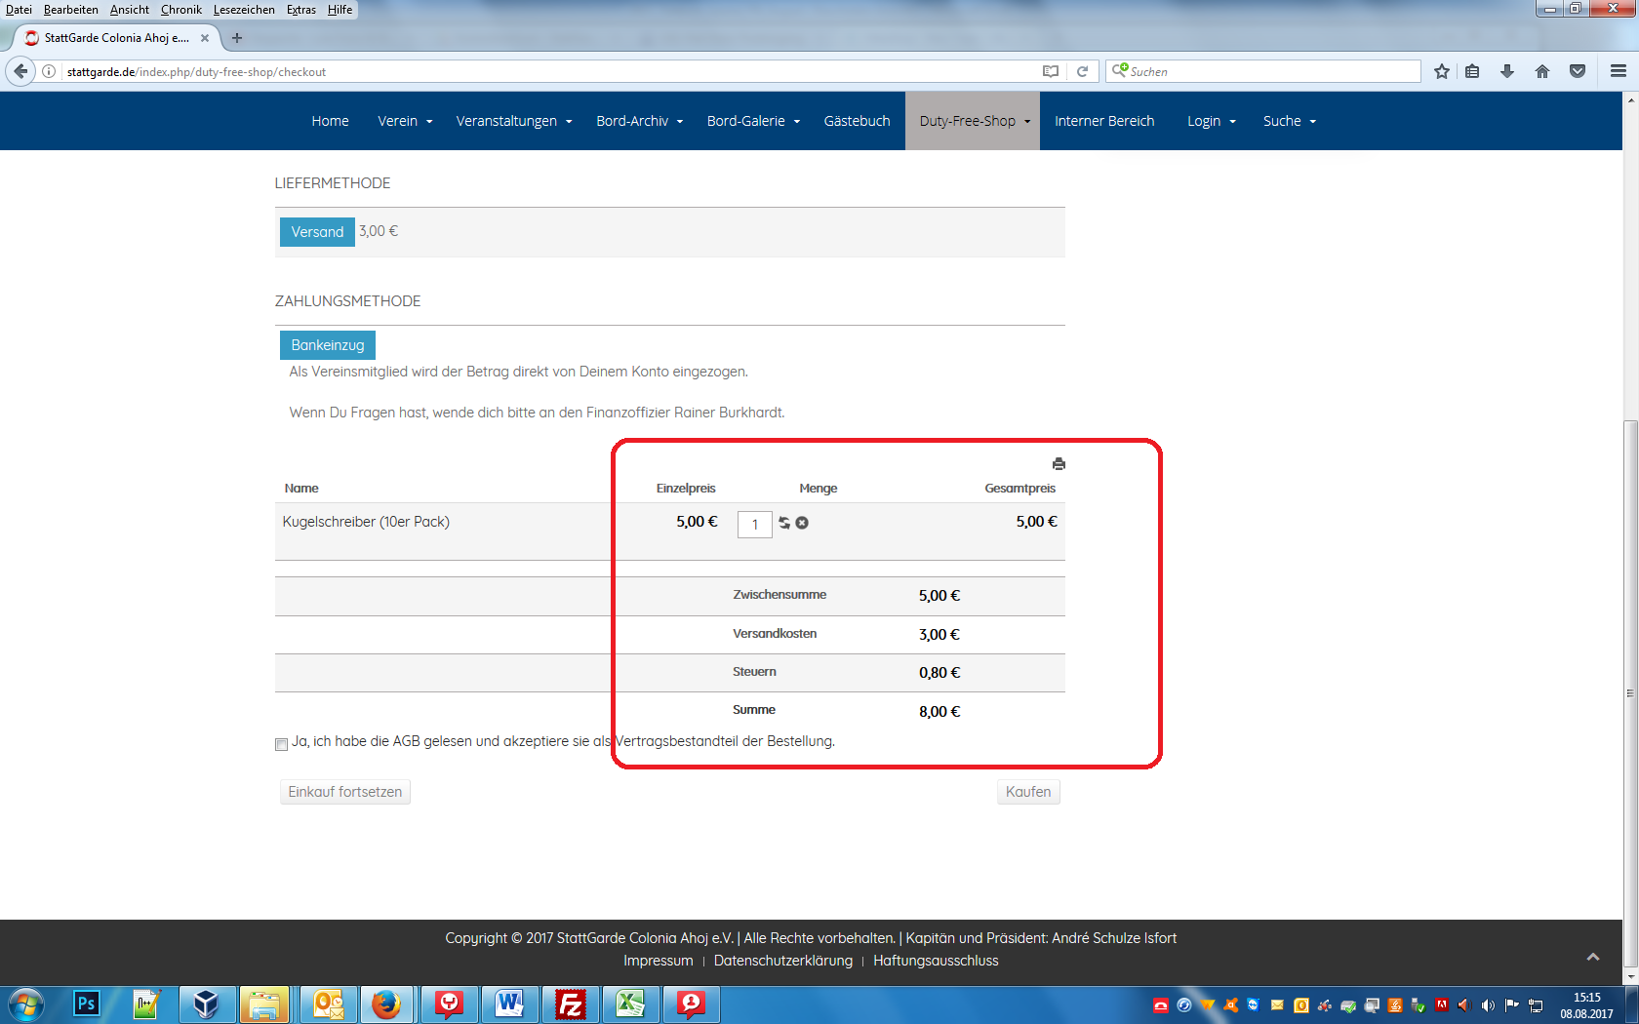Open Interner Bereich page

click(x=1104, y=121)
